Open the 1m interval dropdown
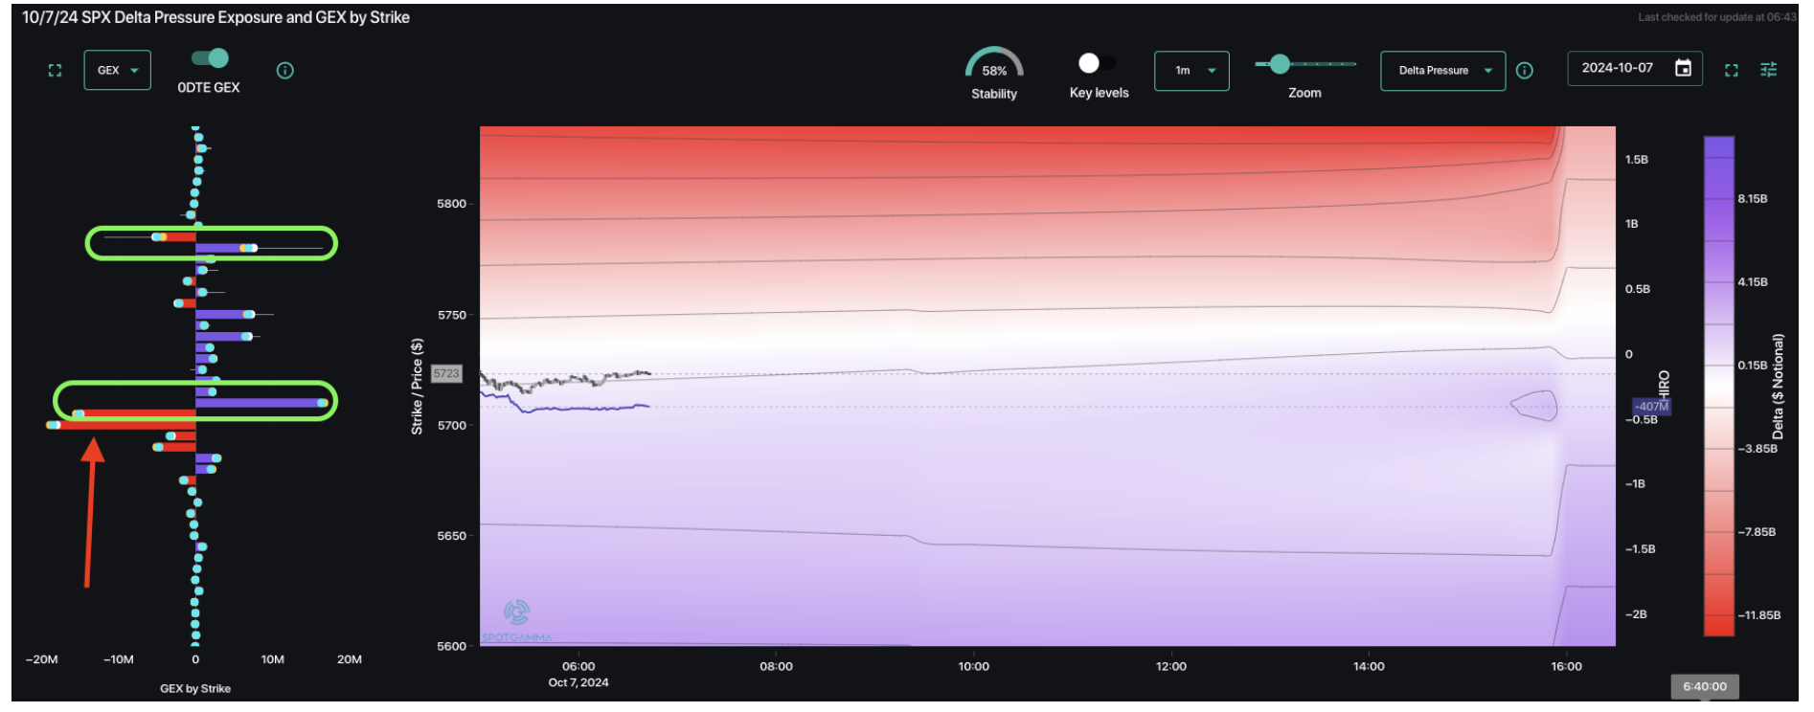Screen dimensions: 1814x712 click(x=1191, y=71)
